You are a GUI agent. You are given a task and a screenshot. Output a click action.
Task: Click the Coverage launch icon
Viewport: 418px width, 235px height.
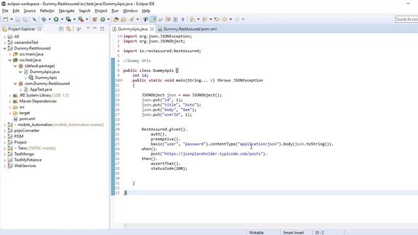click(69, 19)
